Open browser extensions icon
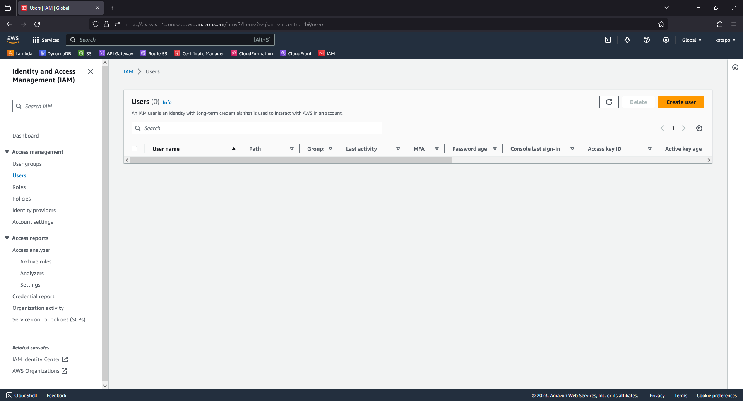This screenshot has width=743, height=401. click(x=720, y=24)
